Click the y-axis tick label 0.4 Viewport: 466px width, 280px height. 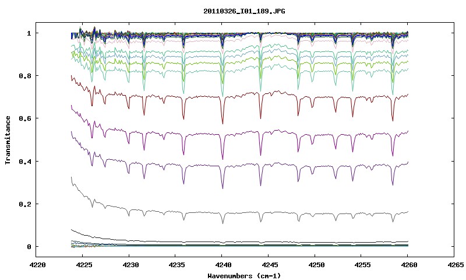(x=25, y=161)
